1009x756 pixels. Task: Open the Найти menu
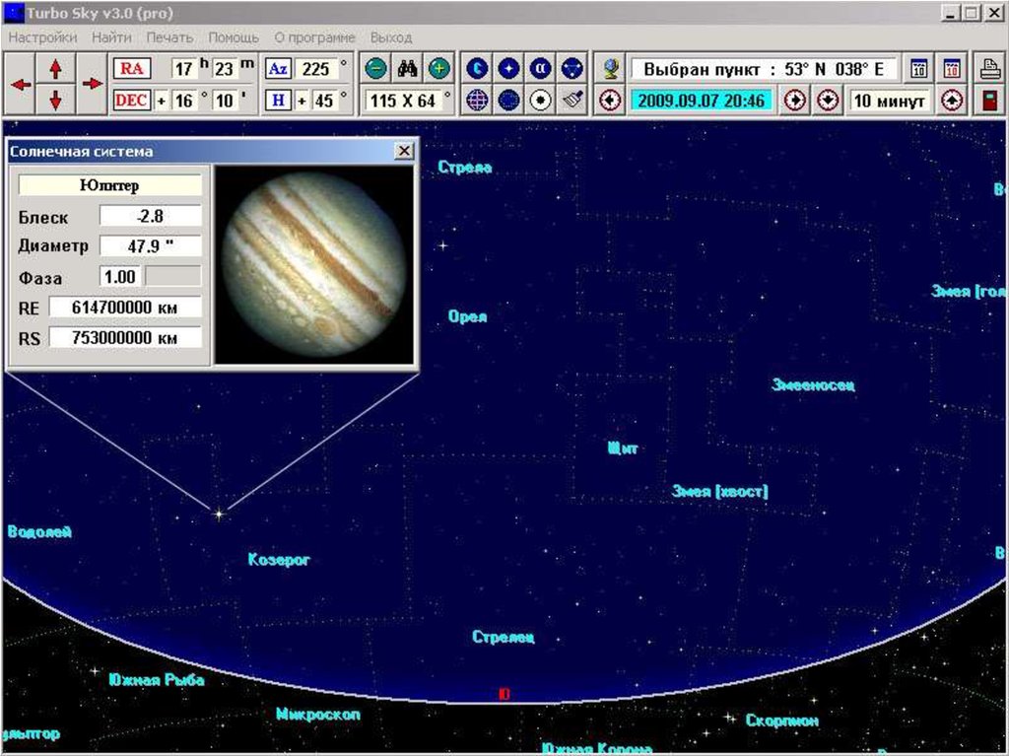(111, 37)
